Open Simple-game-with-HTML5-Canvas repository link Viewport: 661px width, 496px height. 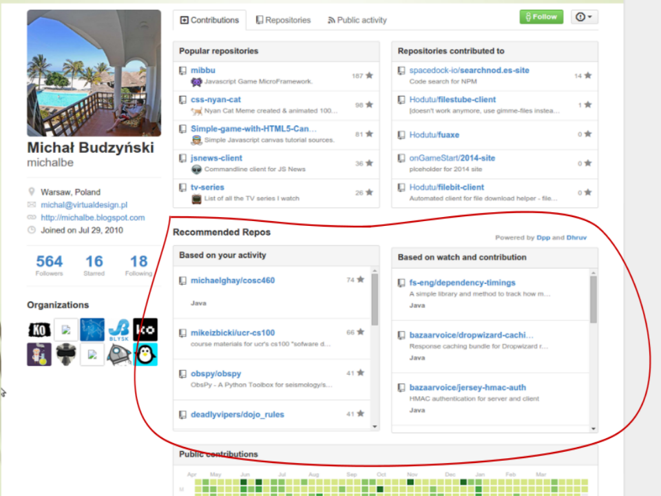click(x=253, y=129)
